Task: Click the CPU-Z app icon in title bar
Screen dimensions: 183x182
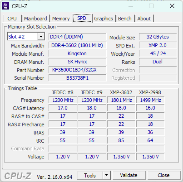Action: click(5, 6)
